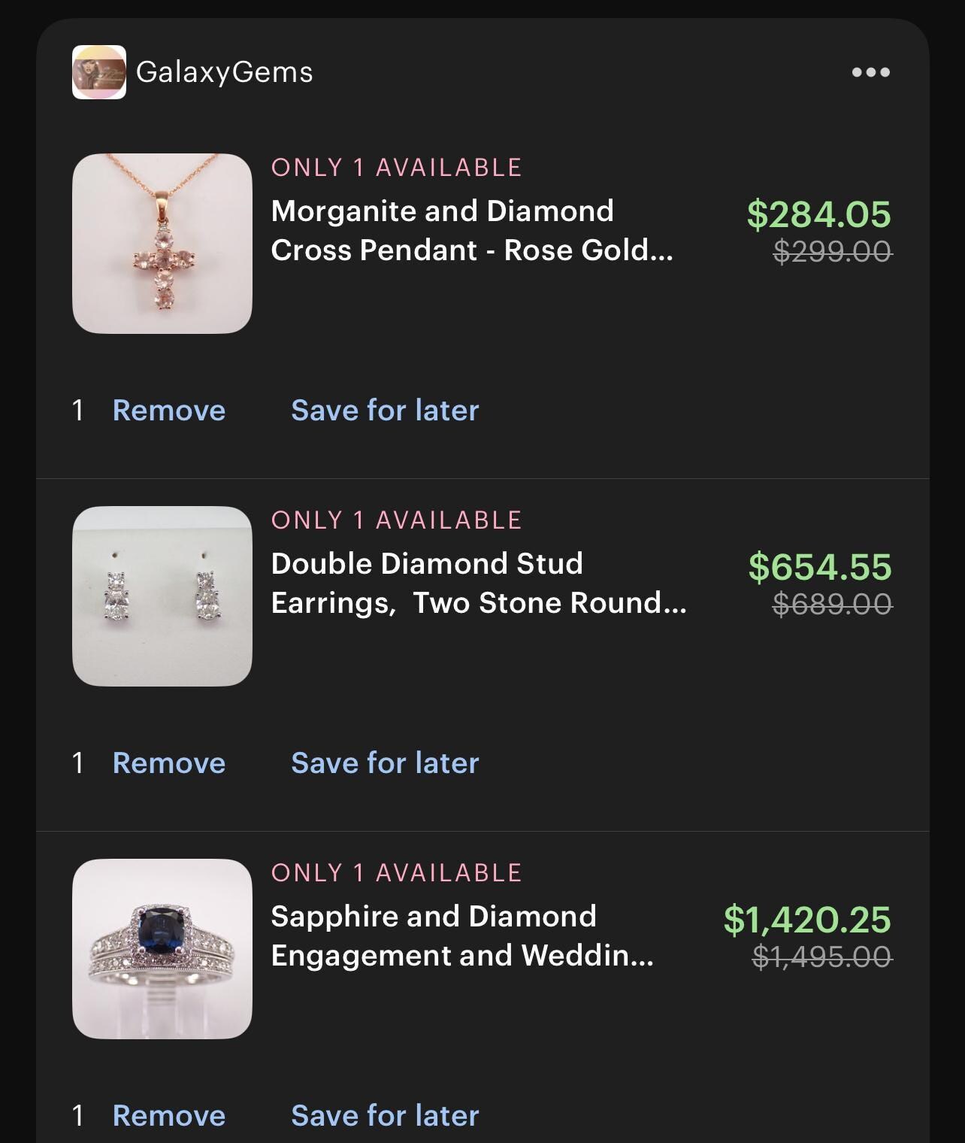Save the Sapphire ring for later
Image resolution: width=965 pixels, height=1143 pixels.
[385, 1115]
